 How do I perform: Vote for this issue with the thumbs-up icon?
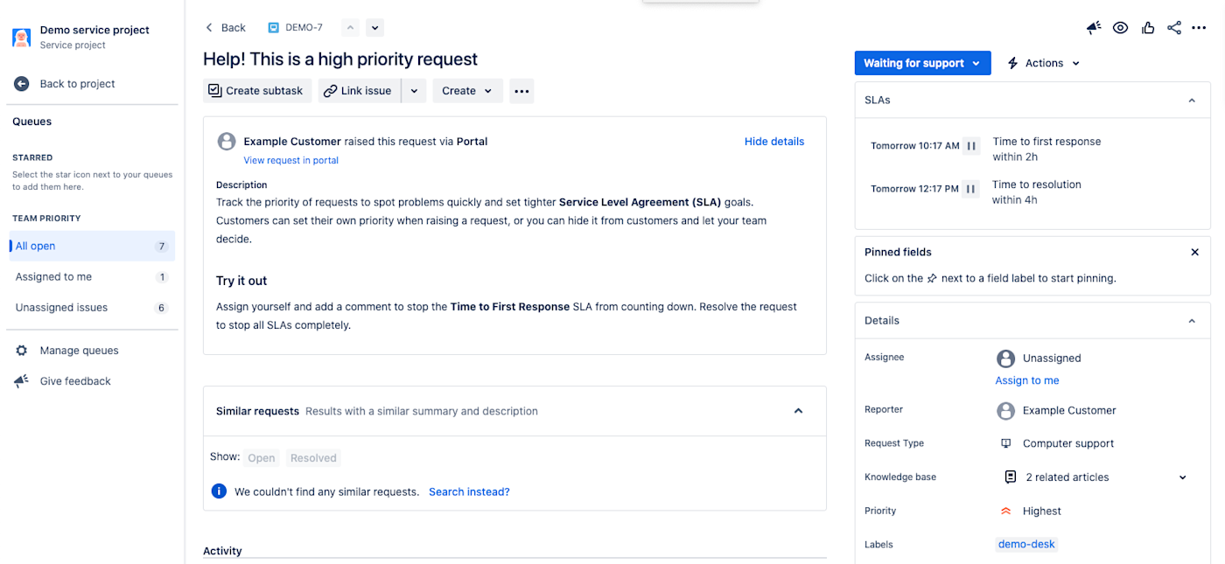pyautogui.click(x=1147, y=28)
